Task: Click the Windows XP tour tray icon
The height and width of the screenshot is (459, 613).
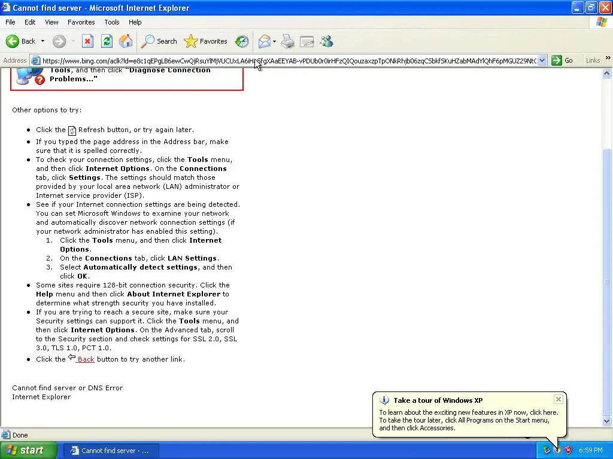Action: point(557,451)
